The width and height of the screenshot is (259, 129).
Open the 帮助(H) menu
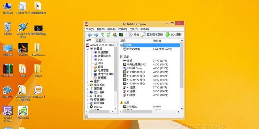coord(144,29)
